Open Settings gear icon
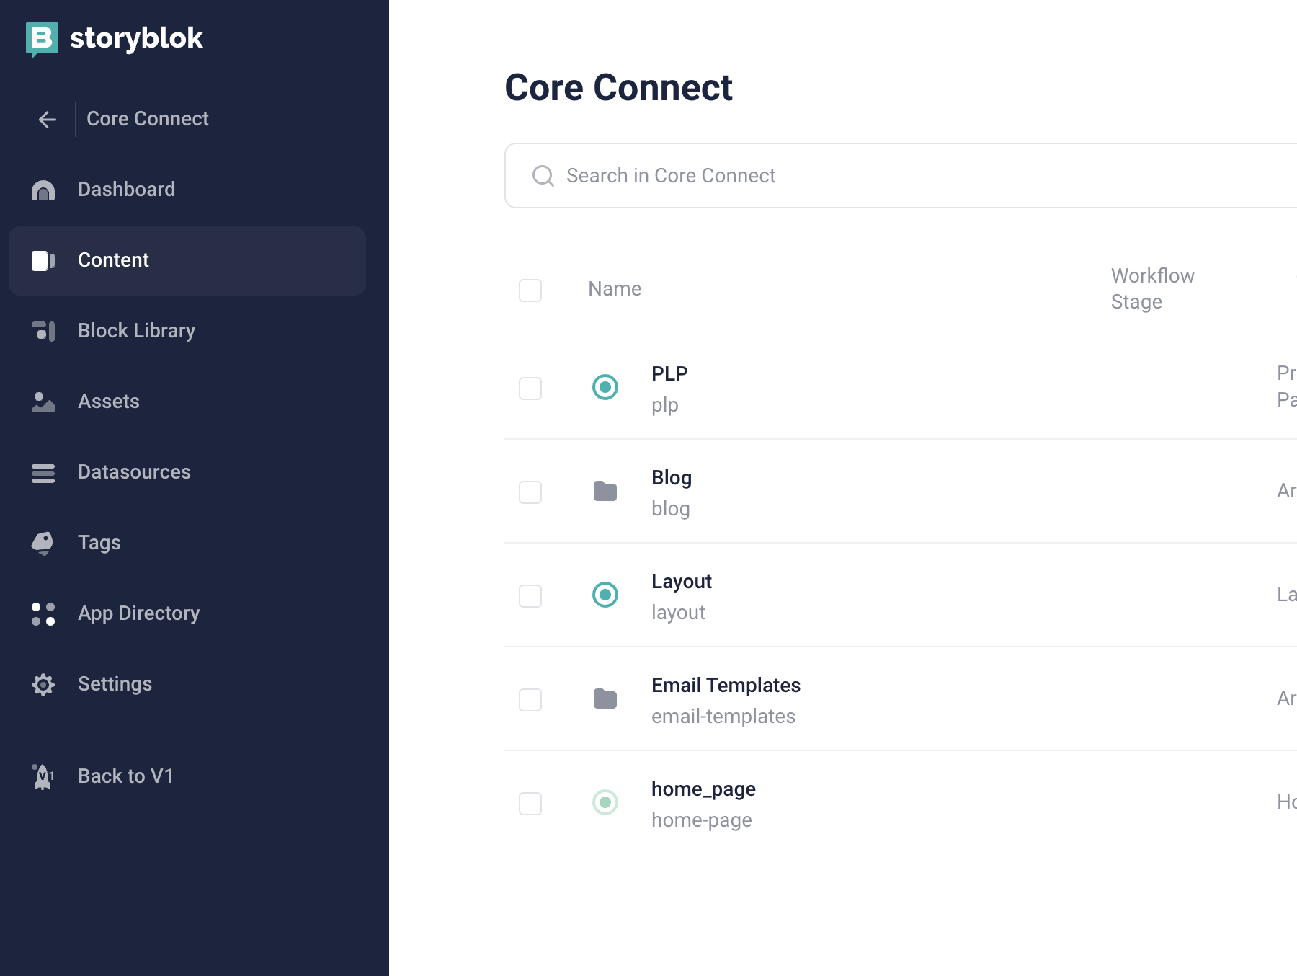The width and height of the screenshot is (1297, 976). click(x=43, y=684)
